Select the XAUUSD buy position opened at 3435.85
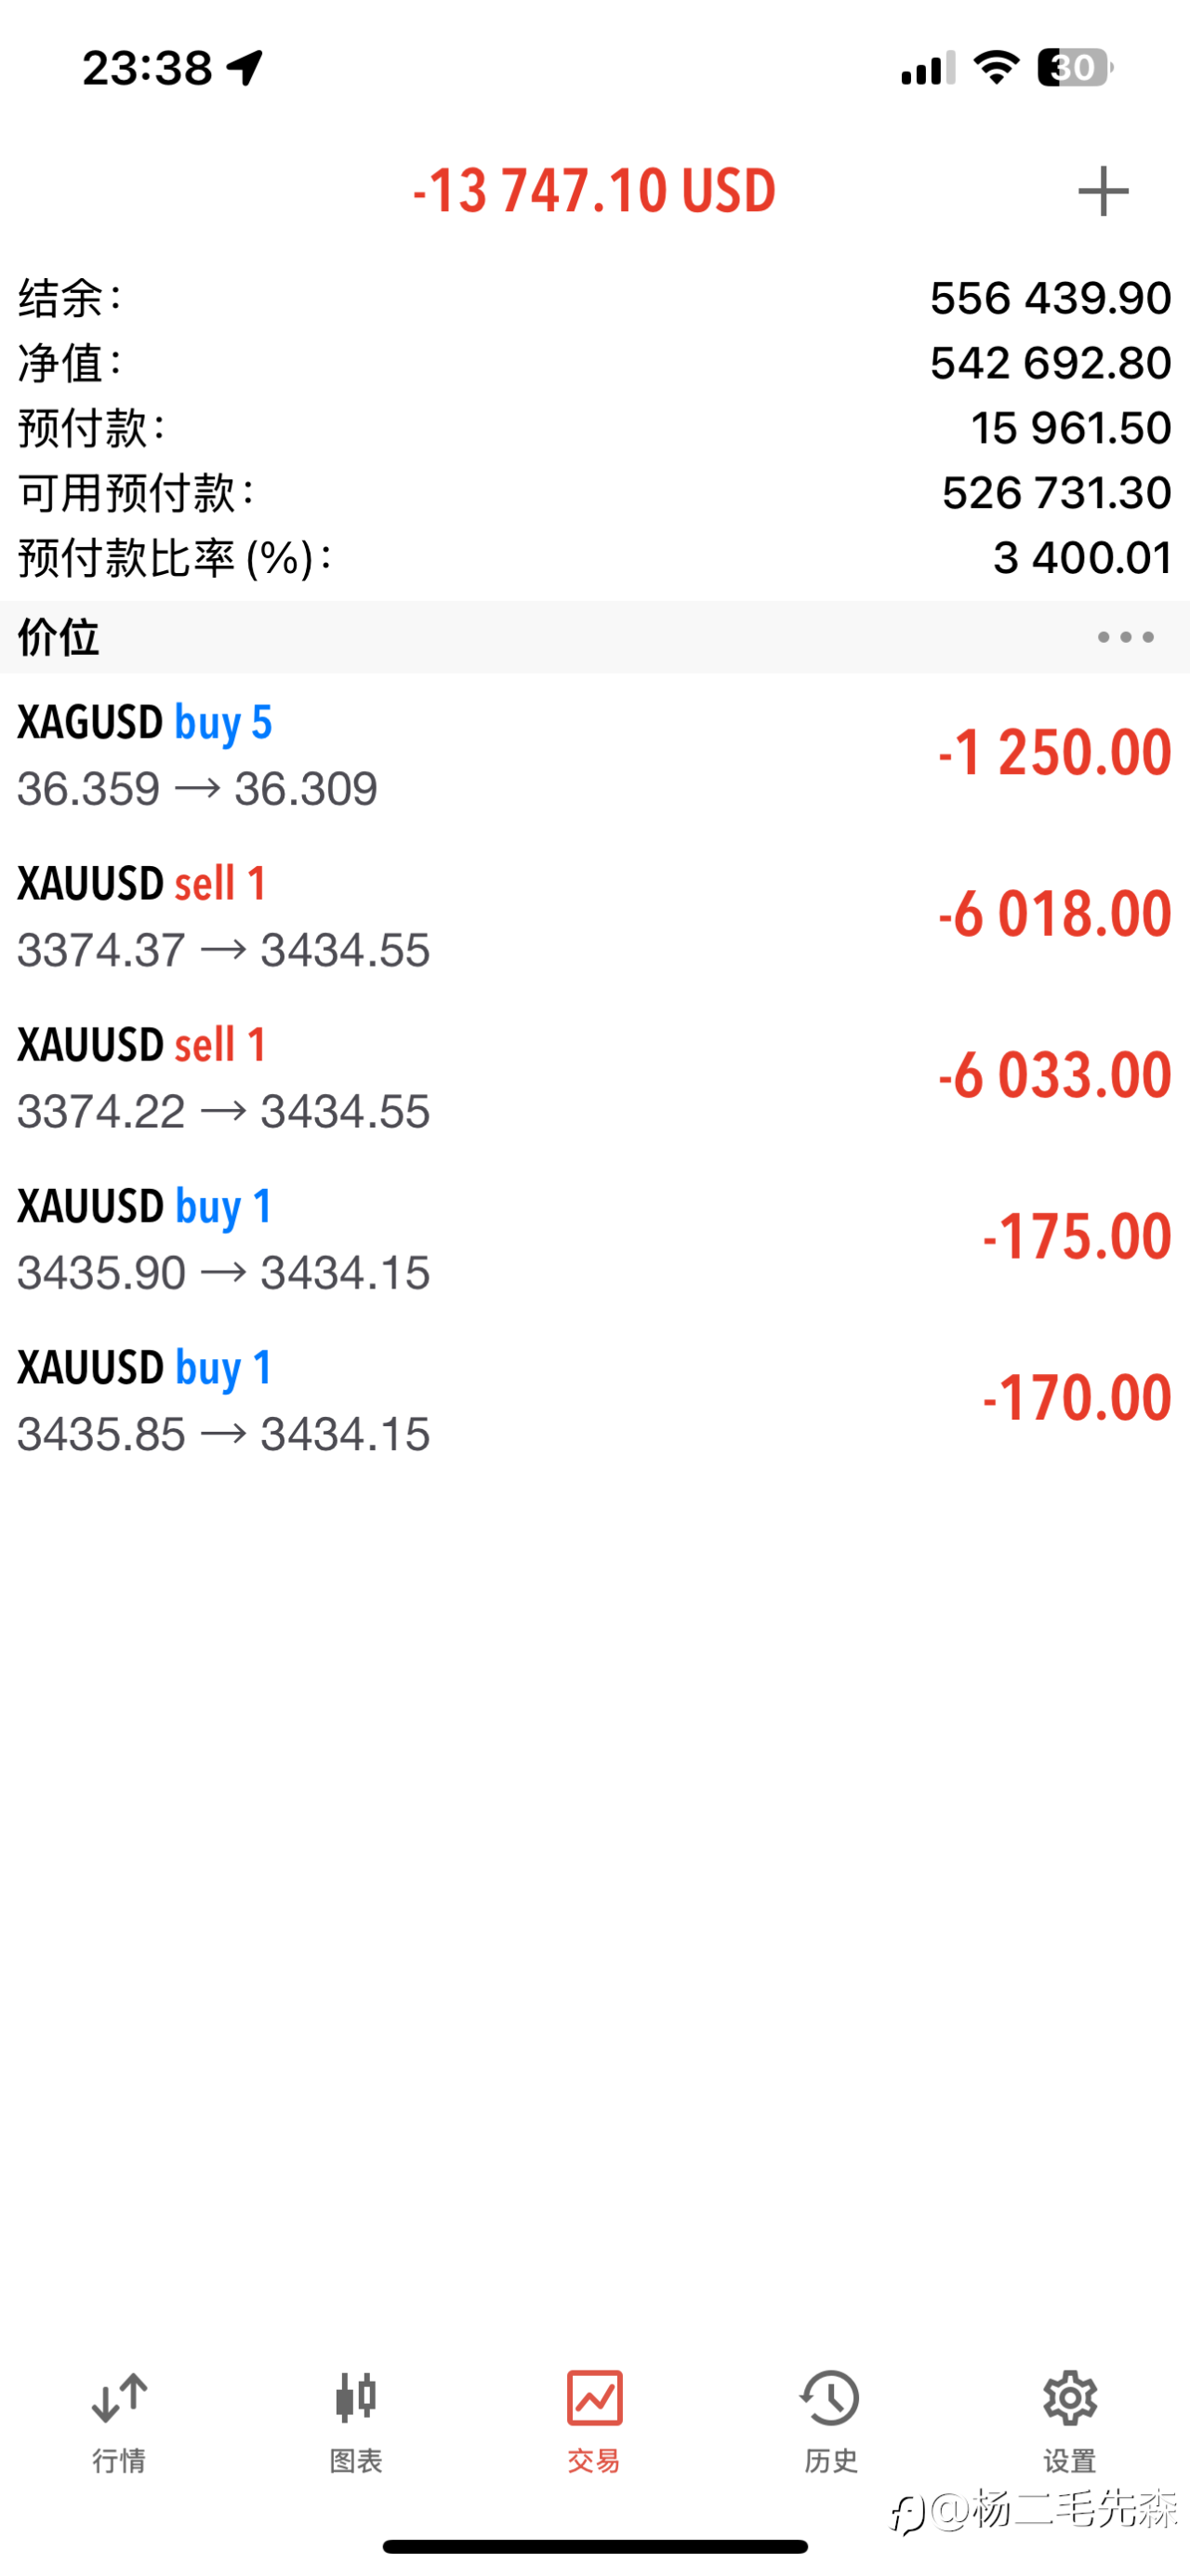This screenshot has width=1190, height=2576. pos(594,1400)
